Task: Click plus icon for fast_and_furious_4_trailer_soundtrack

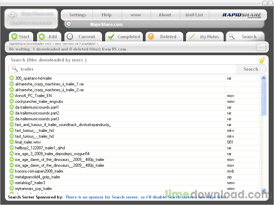Action: click(x=12, y=124)
